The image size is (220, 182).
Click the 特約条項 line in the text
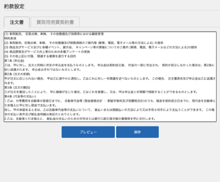pyautogui.click(x=10, y=38)
